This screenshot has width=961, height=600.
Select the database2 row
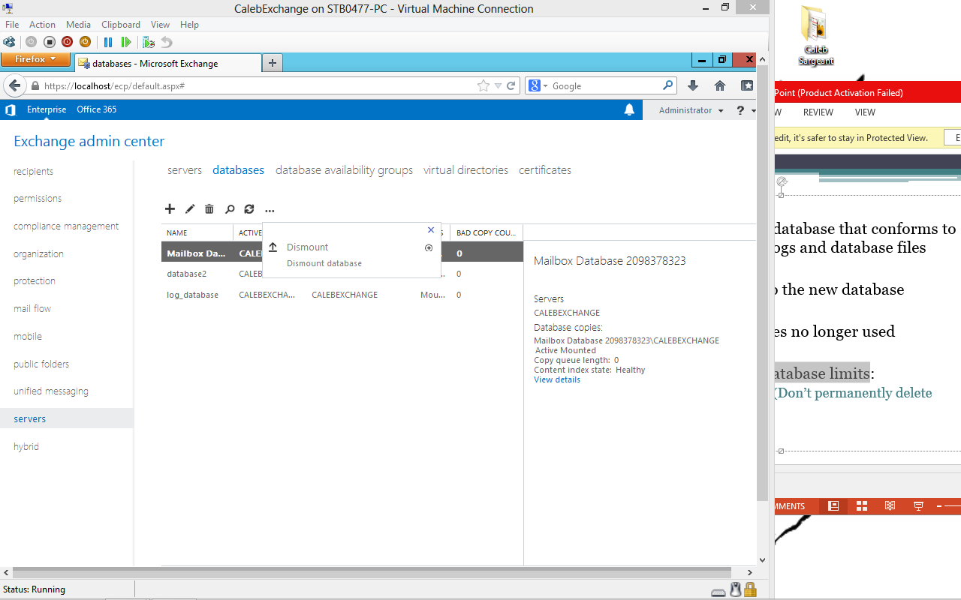point(342,274)
